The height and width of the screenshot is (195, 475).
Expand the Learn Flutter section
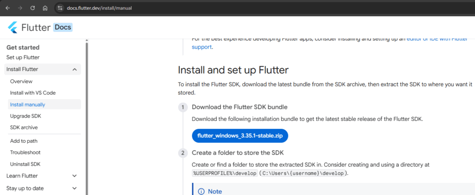75,176
